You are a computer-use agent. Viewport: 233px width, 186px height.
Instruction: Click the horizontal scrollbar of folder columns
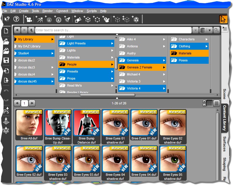(108, 95)
